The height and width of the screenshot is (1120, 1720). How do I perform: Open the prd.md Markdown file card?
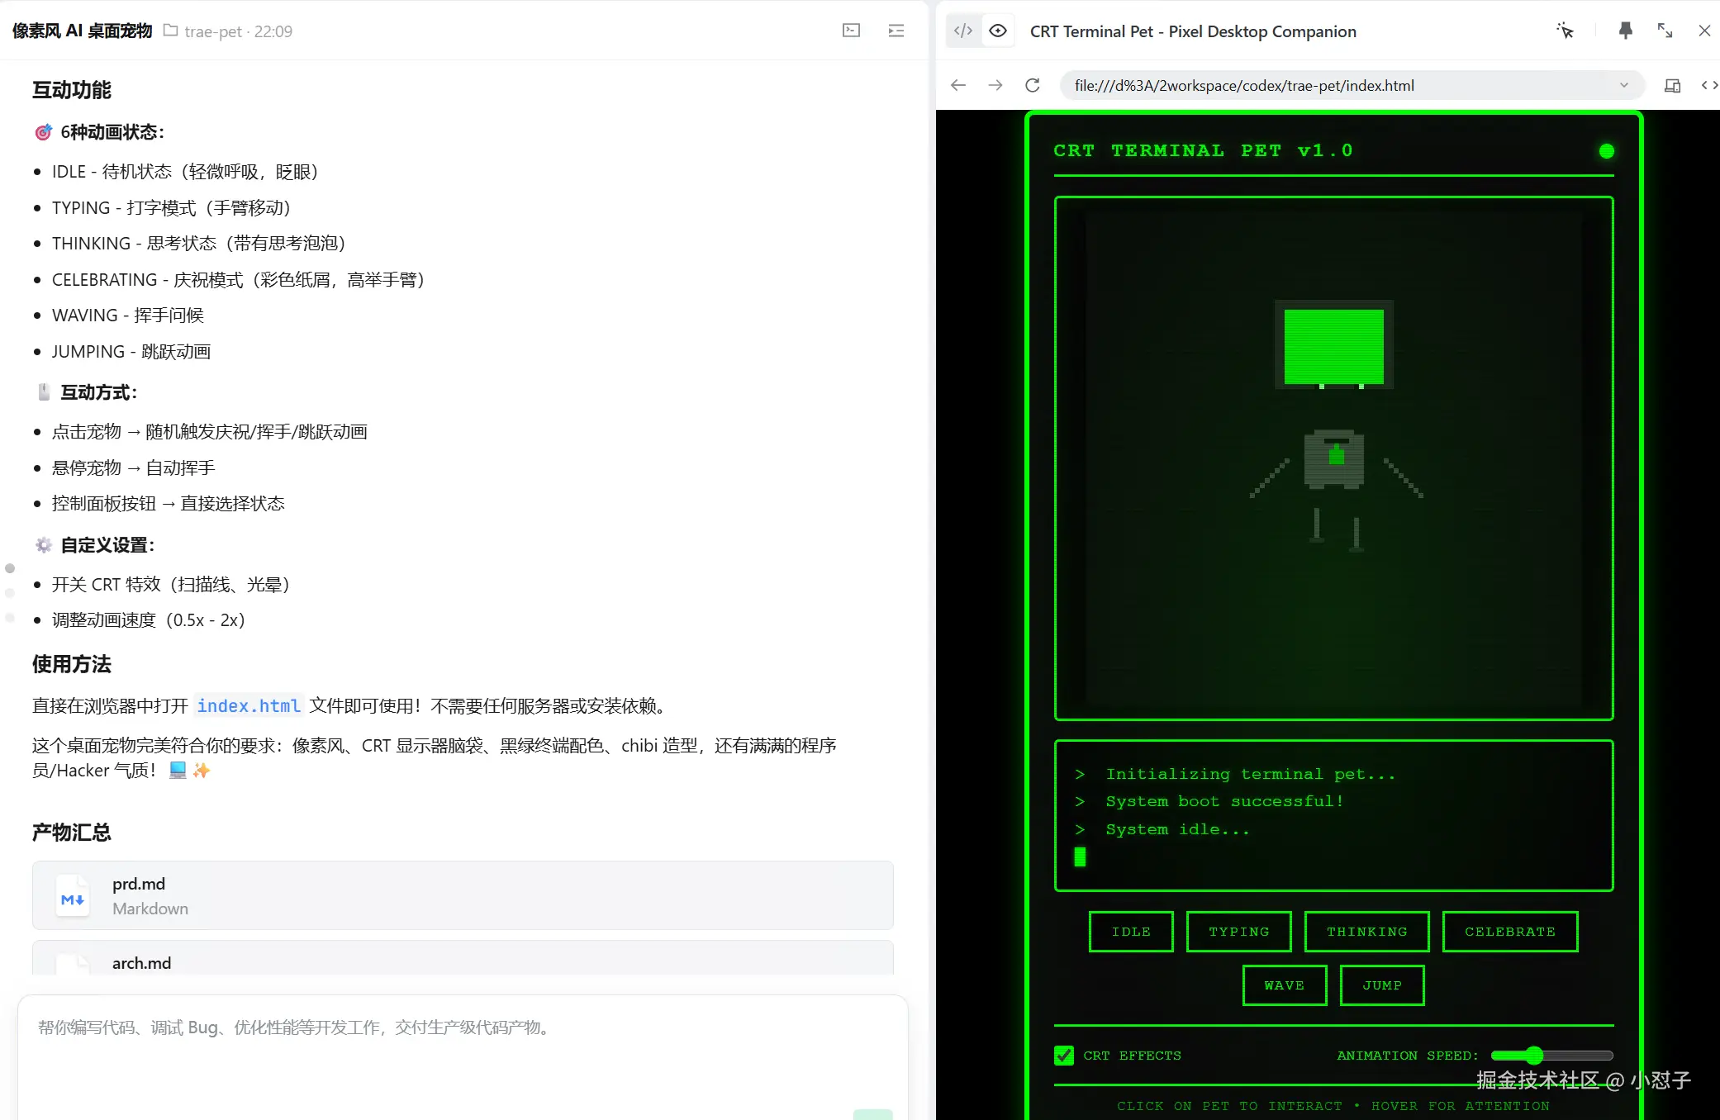pyautogui.click(x=463, y=895)
